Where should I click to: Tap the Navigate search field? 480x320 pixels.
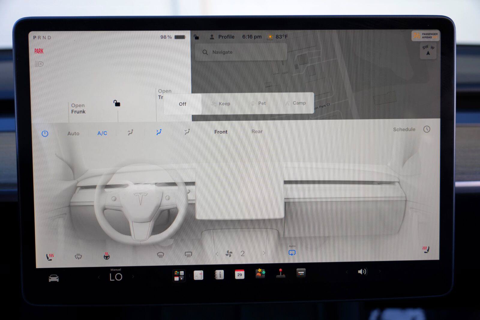[241, 52]
